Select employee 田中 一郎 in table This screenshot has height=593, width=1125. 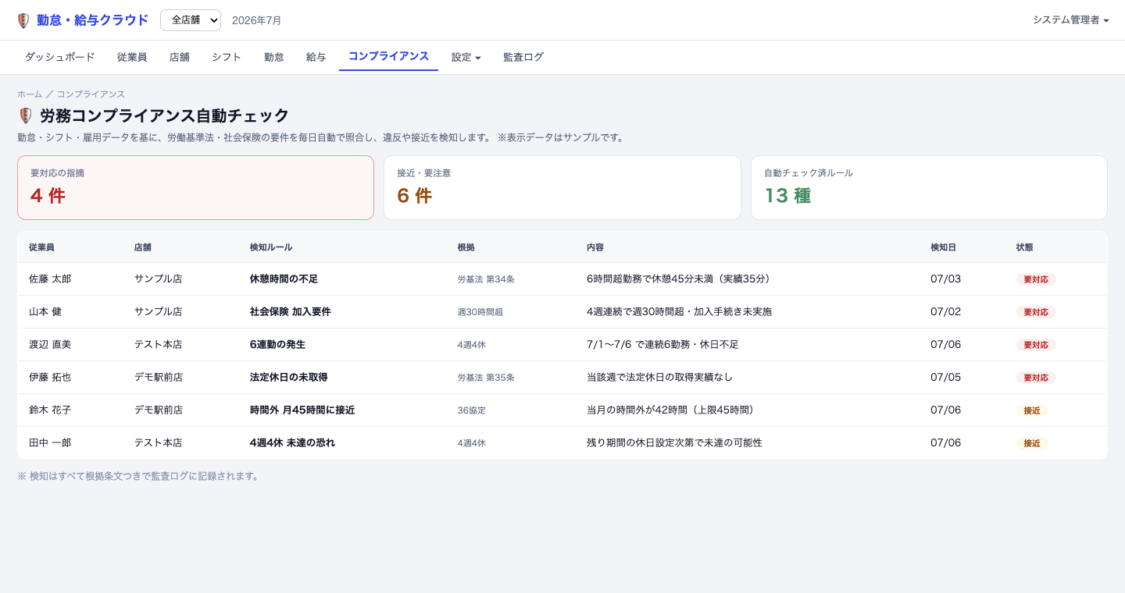50,442
